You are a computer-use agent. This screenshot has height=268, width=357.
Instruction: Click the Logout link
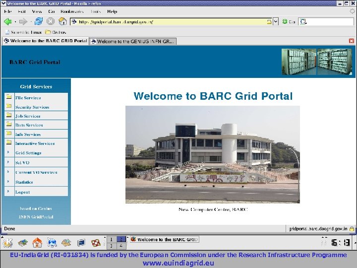(x=22, y=192)
